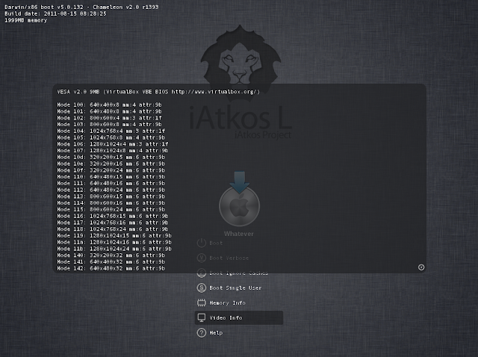Select the highlighted Video Info entry
This screenshot has width=478, height=357.
click(239, 317)
